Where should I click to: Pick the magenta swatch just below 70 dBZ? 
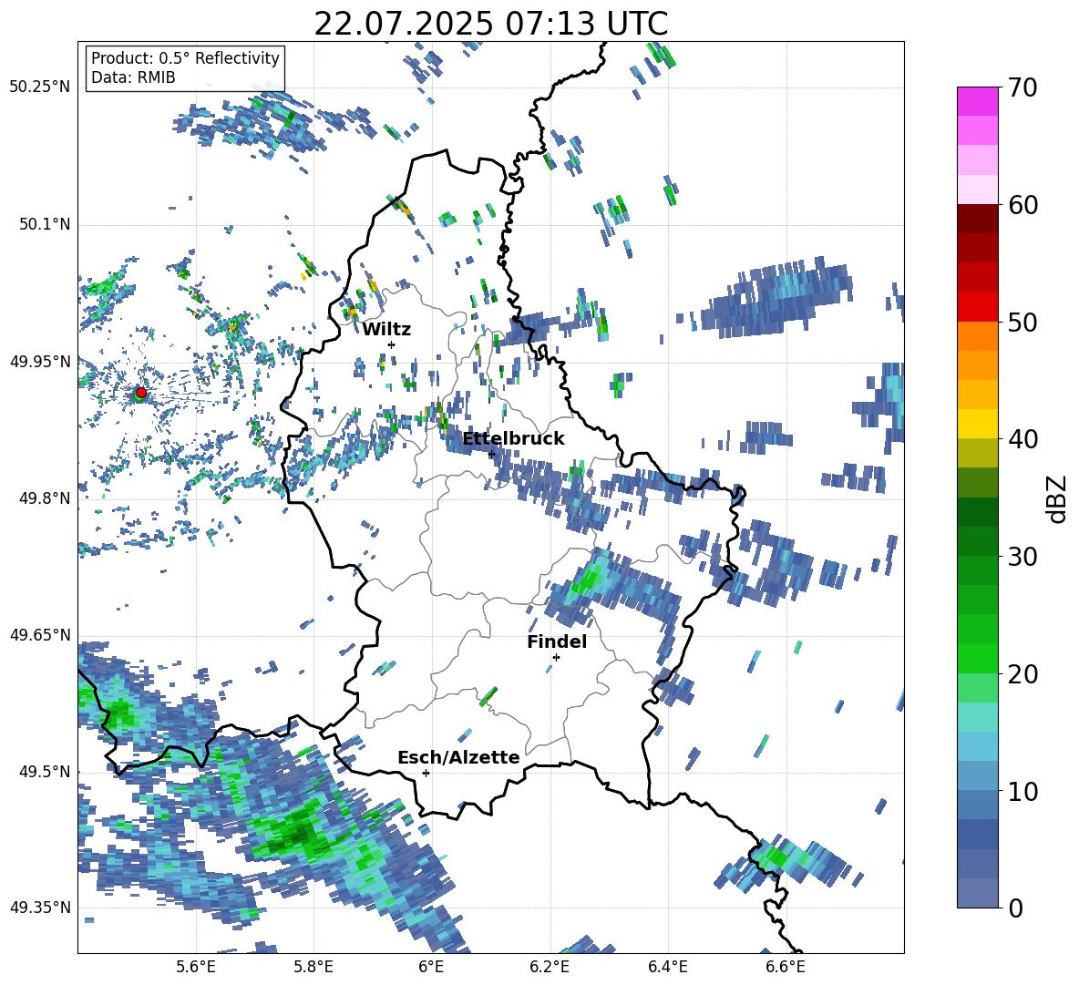point(977,101)
